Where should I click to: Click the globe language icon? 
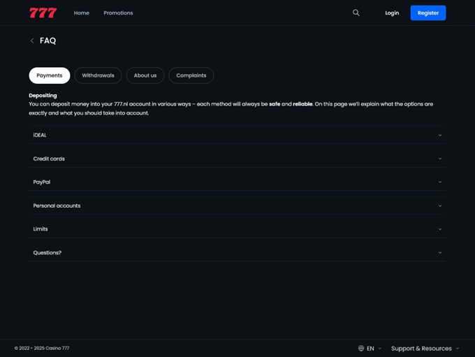tap(361, 348)
